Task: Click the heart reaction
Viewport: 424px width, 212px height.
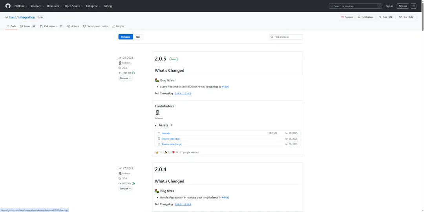Action: pos(175,152)
